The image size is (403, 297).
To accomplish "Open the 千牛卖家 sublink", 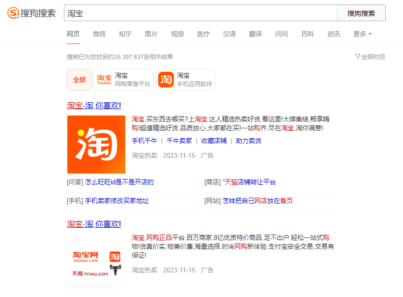I will [x=179, y=141].
